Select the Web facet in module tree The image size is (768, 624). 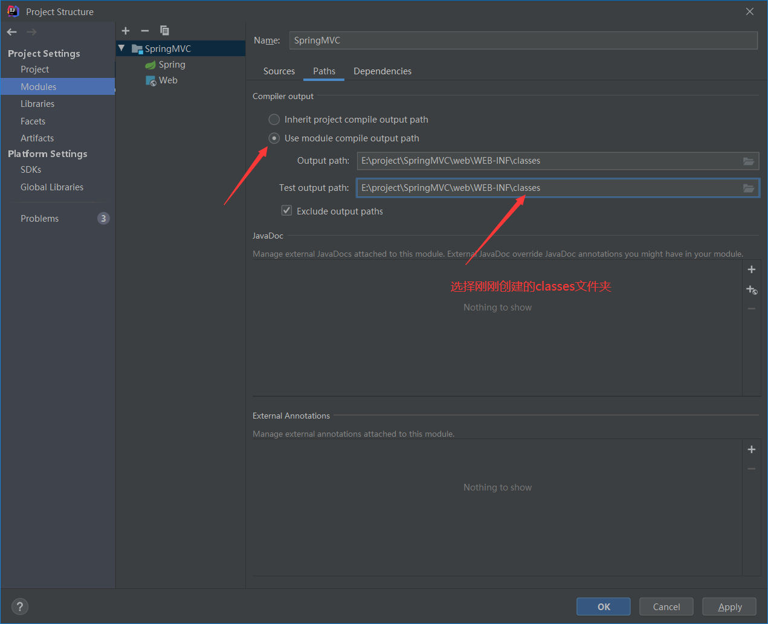click(168, 80)
